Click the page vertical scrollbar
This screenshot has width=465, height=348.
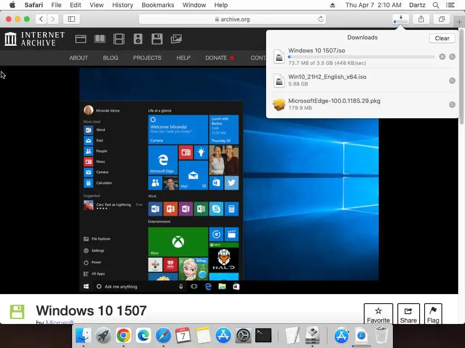[x=461, y=76]
